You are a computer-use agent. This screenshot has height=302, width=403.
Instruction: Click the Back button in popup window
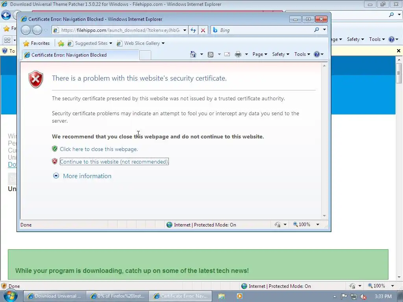pyautogui.click(x=26, y=30)
